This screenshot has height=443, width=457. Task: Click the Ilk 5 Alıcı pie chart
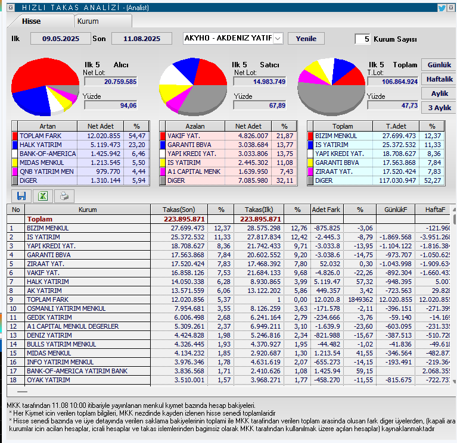(x=45, y=87)
